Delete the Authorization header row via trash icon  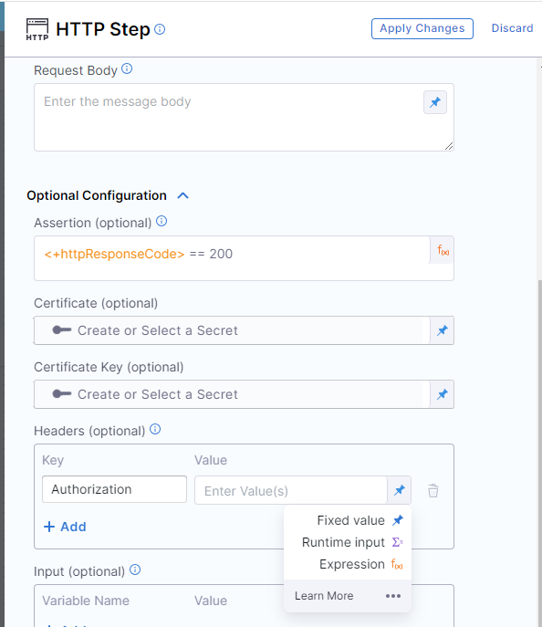pyautogui.click(x=433, y=491)
